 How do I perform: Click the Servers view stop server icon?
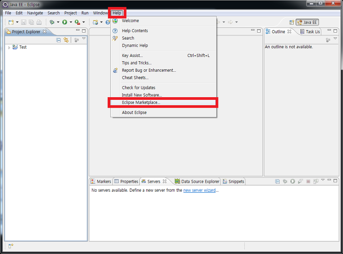[x=308, y=181]
